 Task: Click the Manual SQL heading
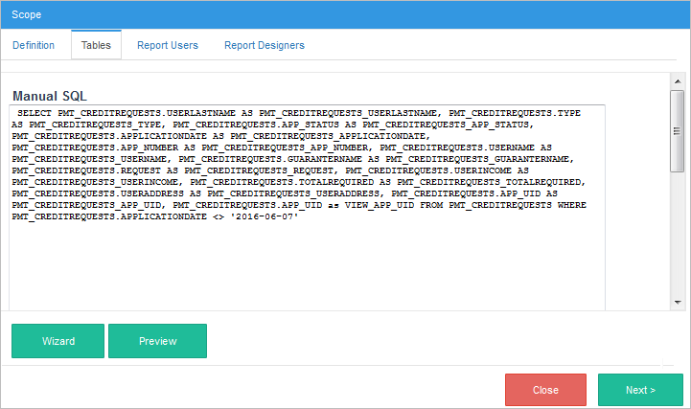(x=51, y=97)
